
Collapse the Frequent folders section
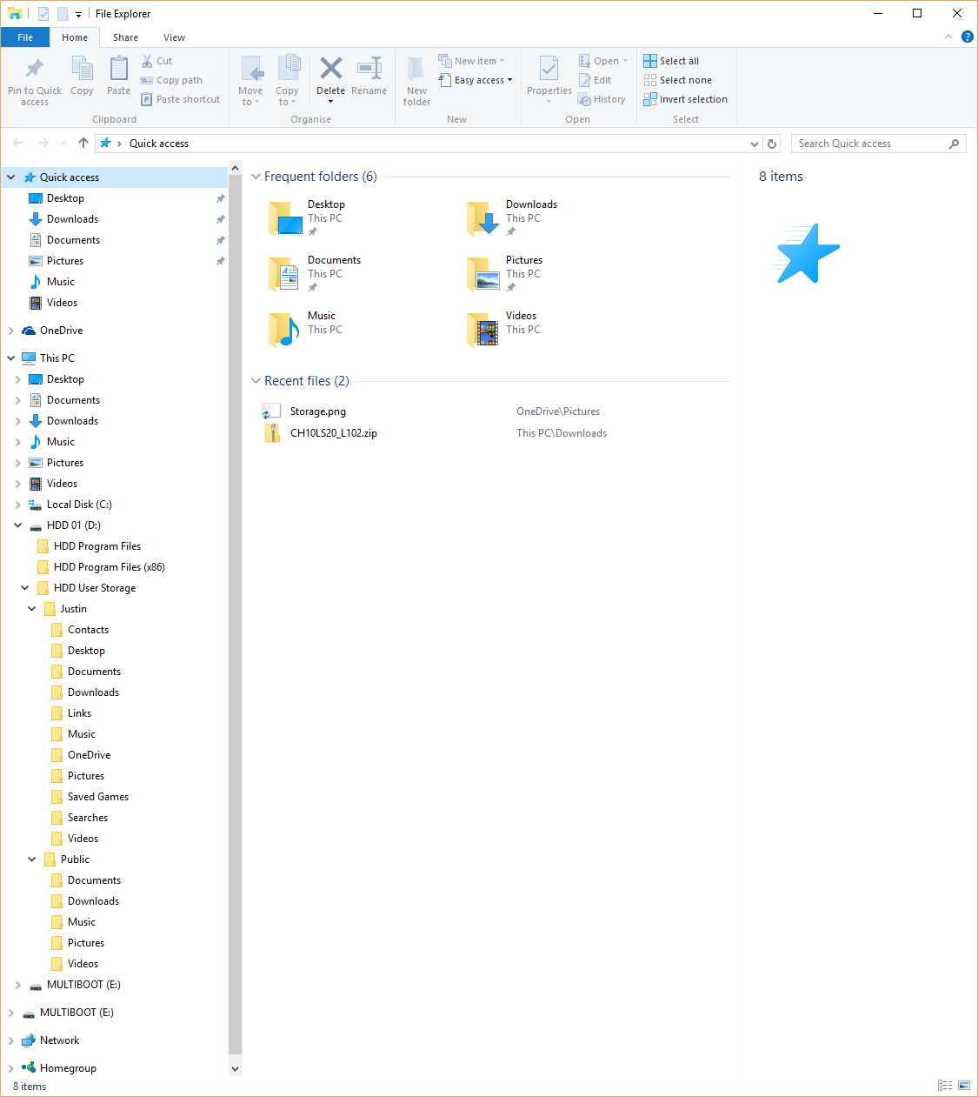(256, 177)
